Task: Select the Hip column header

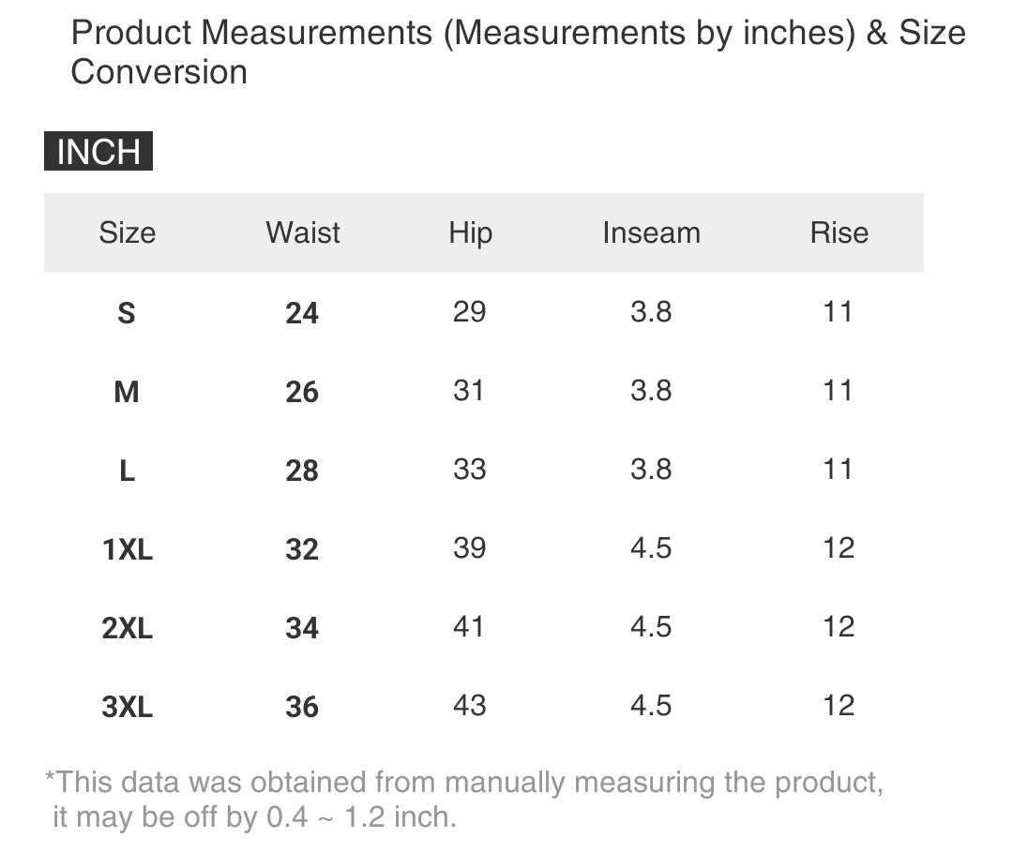Action: pyautogui.click(x=470, y=232)
